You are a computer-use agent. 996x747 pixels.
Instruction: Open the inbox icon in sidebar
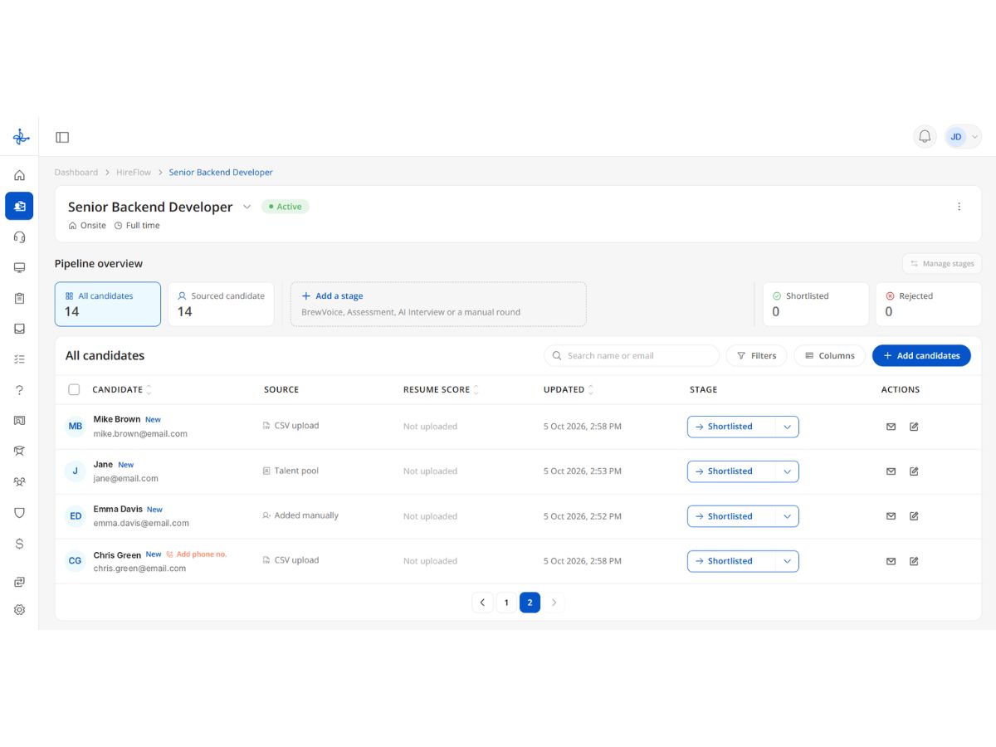coord(19,329)
